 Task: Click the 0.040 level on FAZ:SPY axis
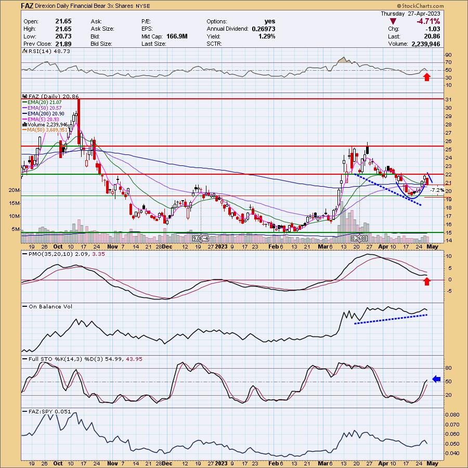[452, 453]
